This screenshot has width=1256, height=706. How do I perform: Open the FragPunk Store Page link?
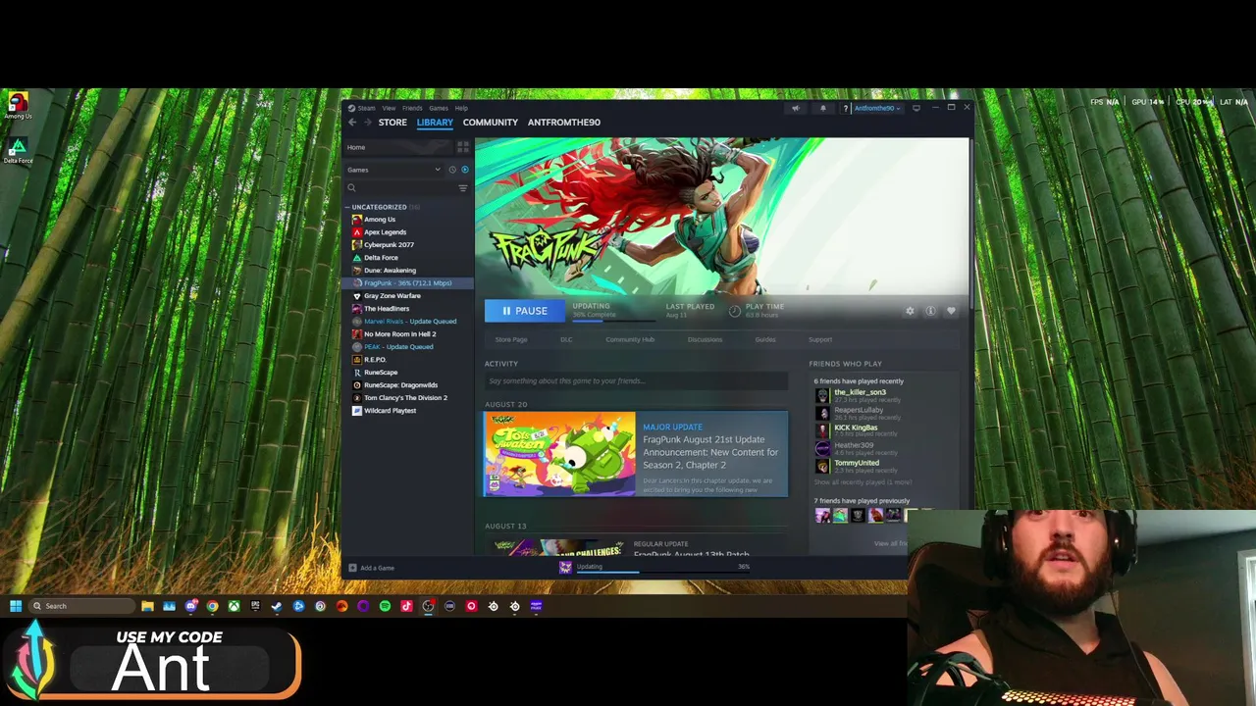pyautogui.click(x=511, y=339)
